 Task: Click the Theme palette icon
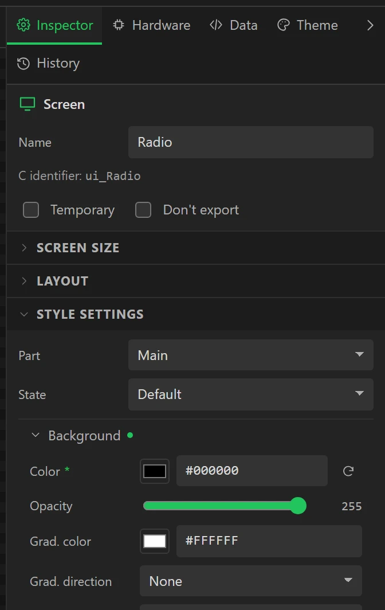[284, 25]
